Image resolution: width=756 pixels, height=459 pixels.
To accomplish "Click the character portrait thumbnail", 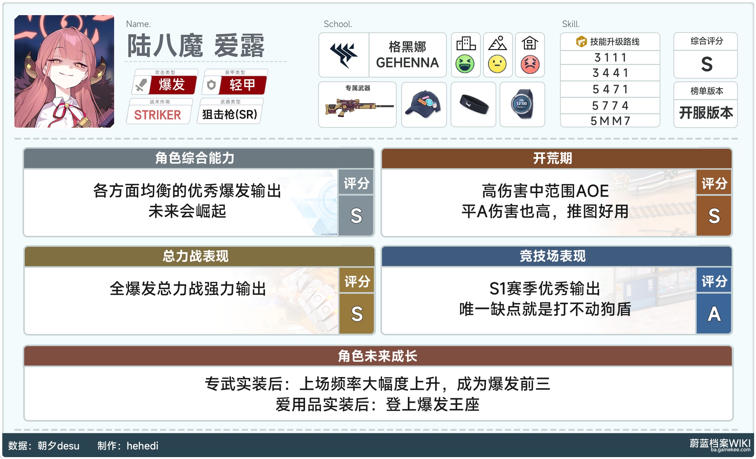I will point(64,71).
